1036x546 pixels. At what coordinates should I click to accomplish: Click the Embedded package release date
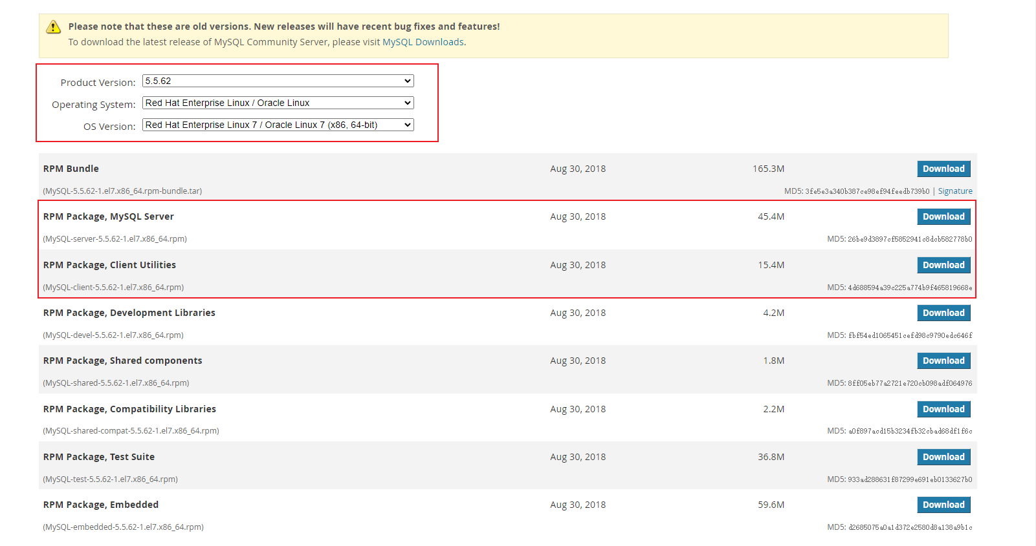point(578,505)
